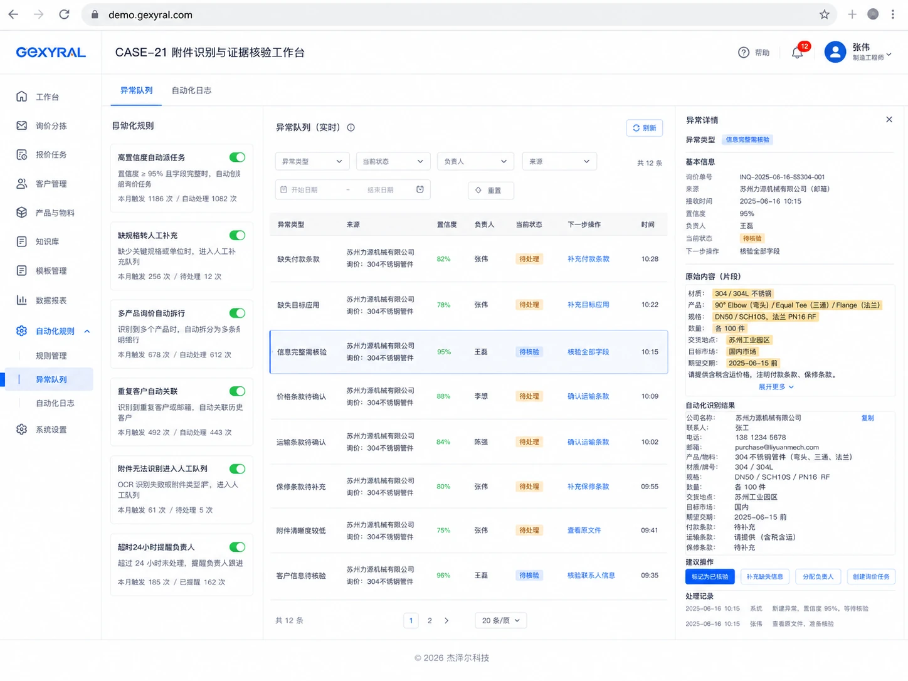Click the 帮助 question mark icon
908x681 pixels.
(x=744, y=53)
